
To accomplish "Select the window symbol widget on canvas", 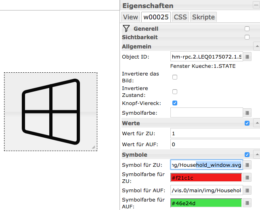I will 50,111.
